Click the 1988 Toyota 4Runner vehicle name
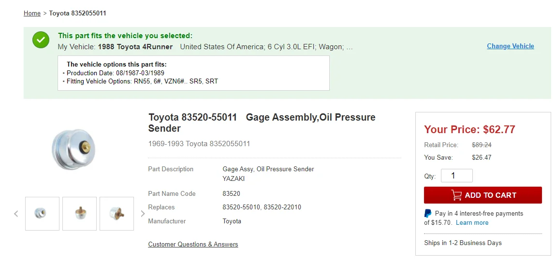The height and width of the screenshot is (260, 556). [x=135, y=47]
